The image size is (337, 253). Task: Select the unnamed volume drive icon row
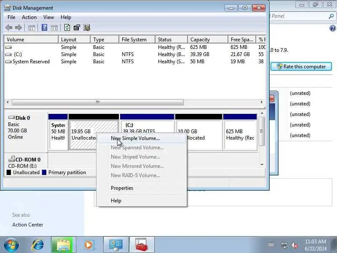click(8, 47)
